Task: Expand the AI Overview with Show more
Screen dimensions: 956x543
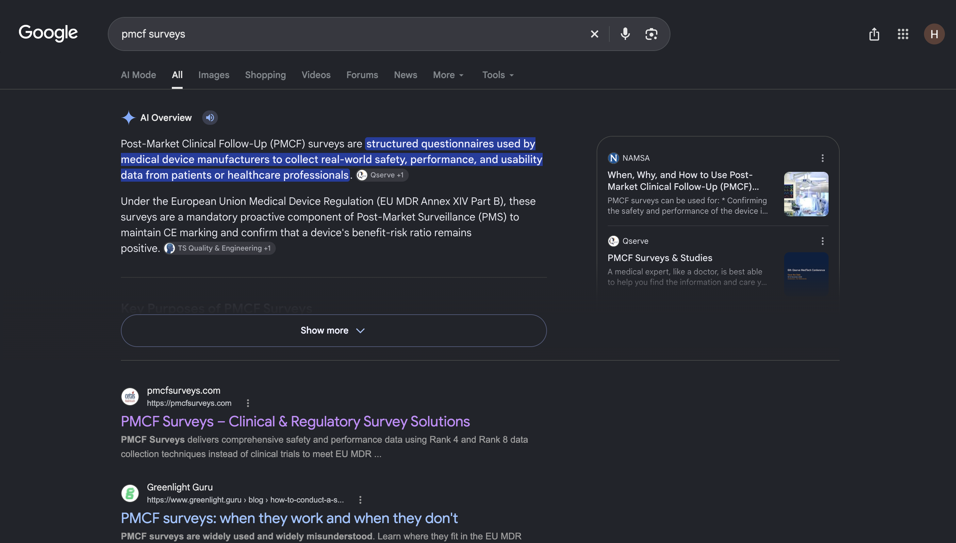Action: 334,330
